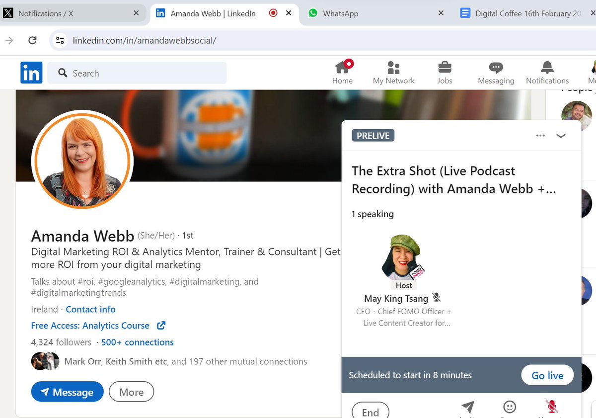Click the profile name Amanda Webb

coord(82,236)
